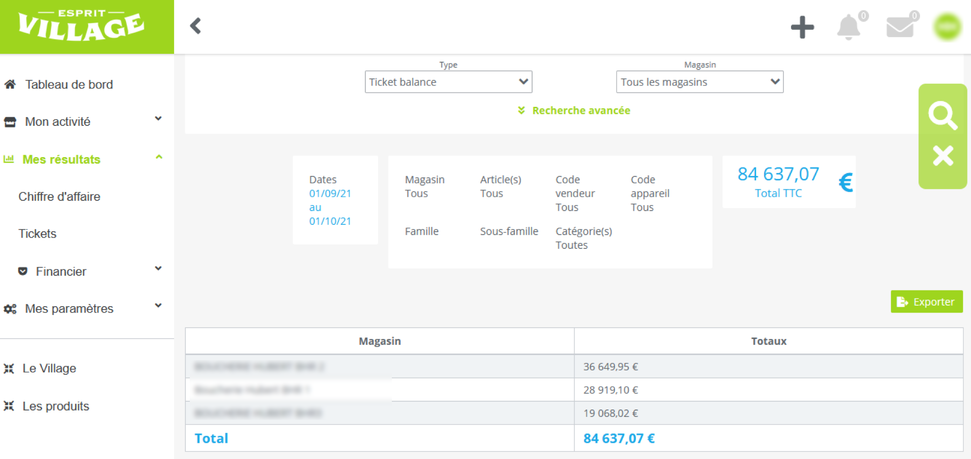Screen dimensions: 971x459
Task: Click the Totaux column header
Action: pos(768,341)
